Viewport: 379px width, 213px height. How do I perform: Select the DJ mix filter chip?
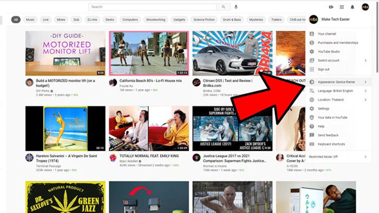(x=93, y=19)
